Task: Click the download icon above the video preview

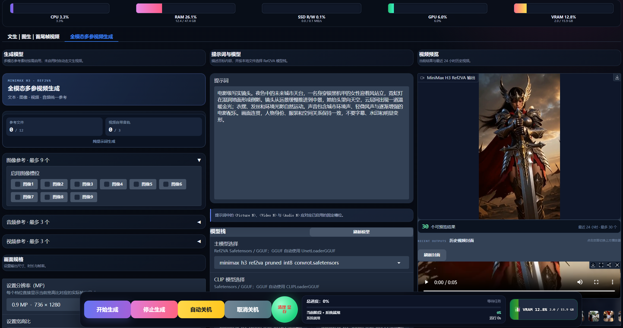Action: 617,78
